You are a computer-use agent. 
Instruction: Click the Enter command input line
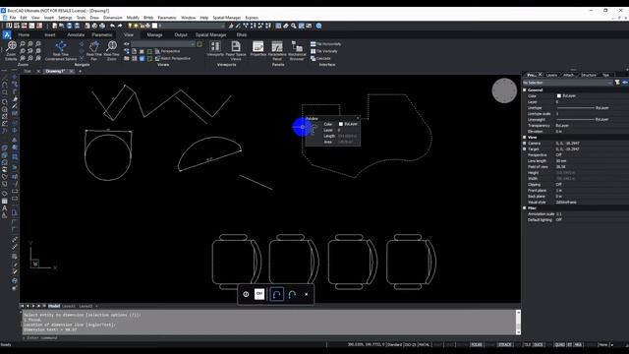(x=268, y=337)
